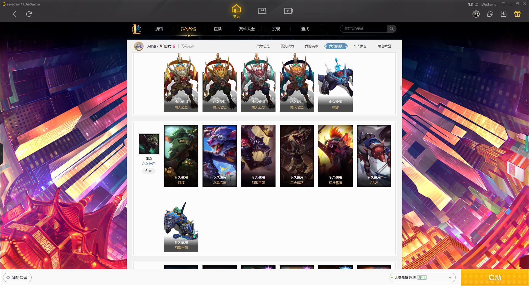Open 辅助设置 settings button
This screenshot has height=286, width=529.
17,277
